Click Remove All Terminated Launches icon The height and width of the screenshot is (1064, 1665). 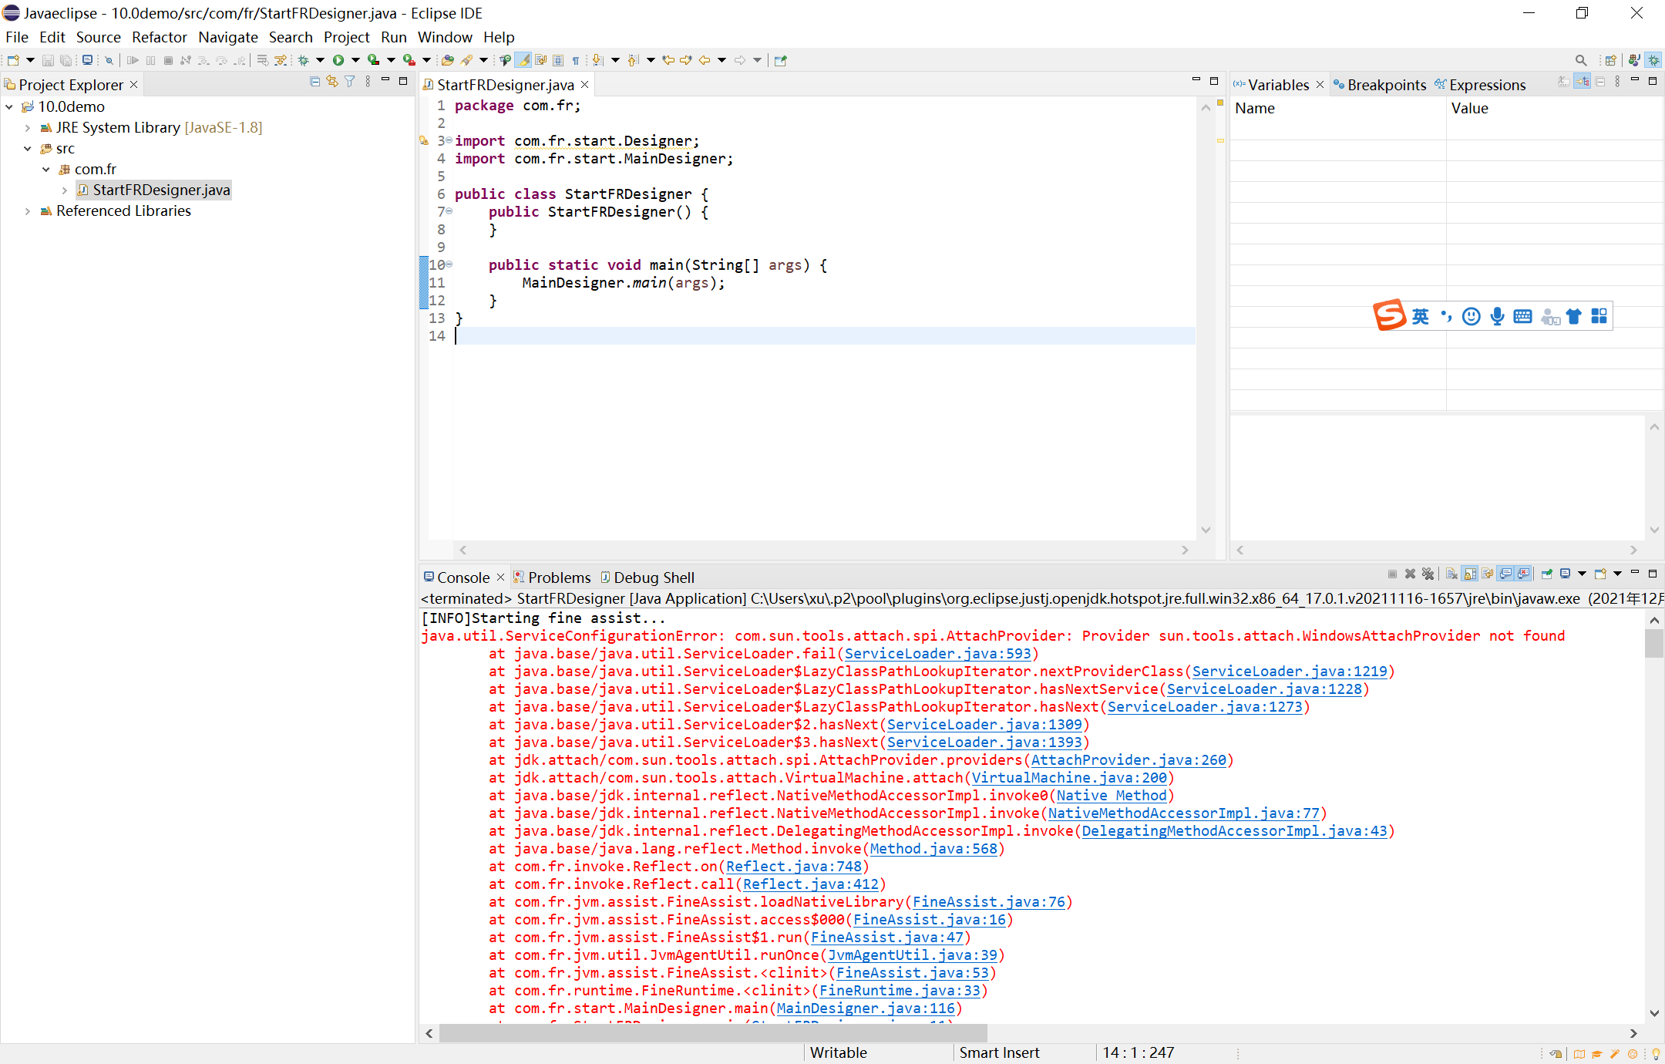(x=1428, y=574)
